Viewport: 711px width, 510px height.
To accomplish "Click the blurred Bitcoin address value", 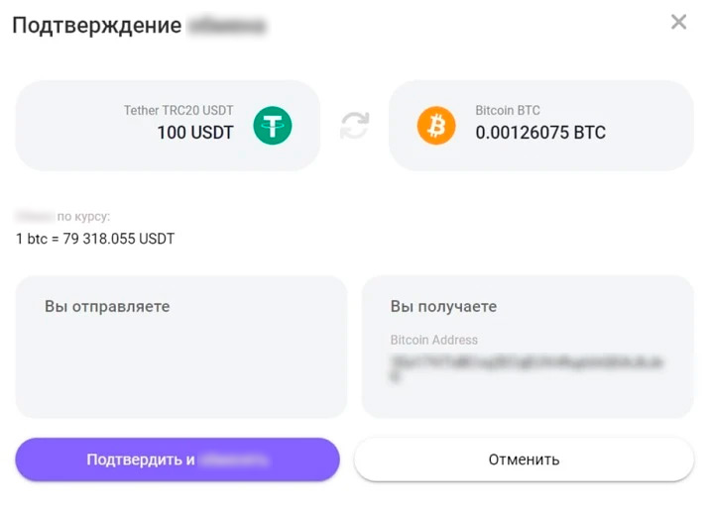I will [x=526, y=362].
